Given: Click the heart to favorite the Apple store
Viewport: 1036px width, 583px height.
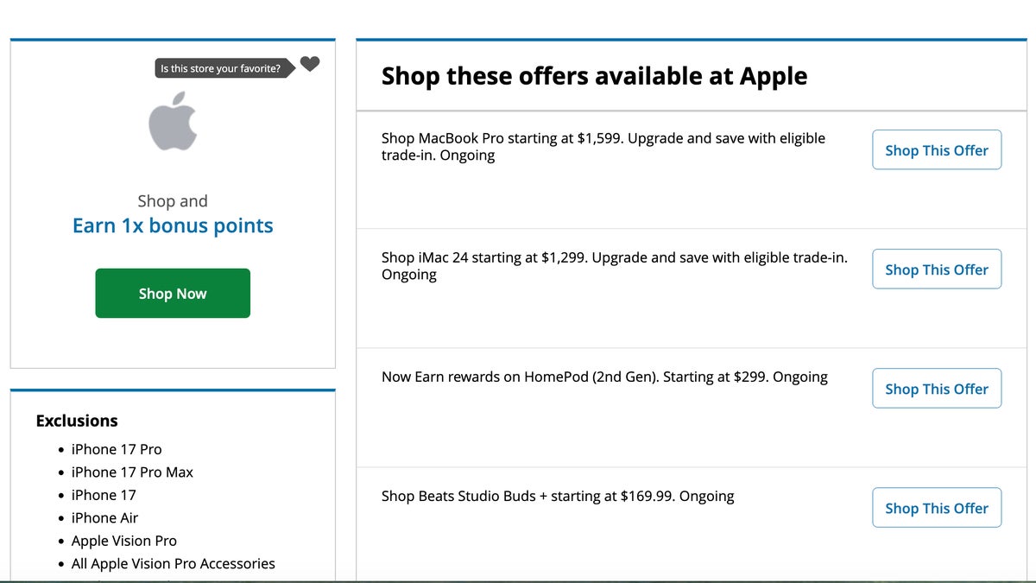Looking at the screenshot, I should (x=310, y=64).
